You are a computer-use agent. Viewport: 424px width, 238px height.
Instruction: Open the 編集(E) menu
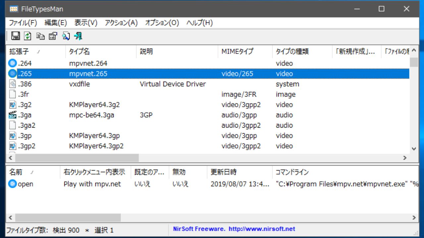[56, 23]
